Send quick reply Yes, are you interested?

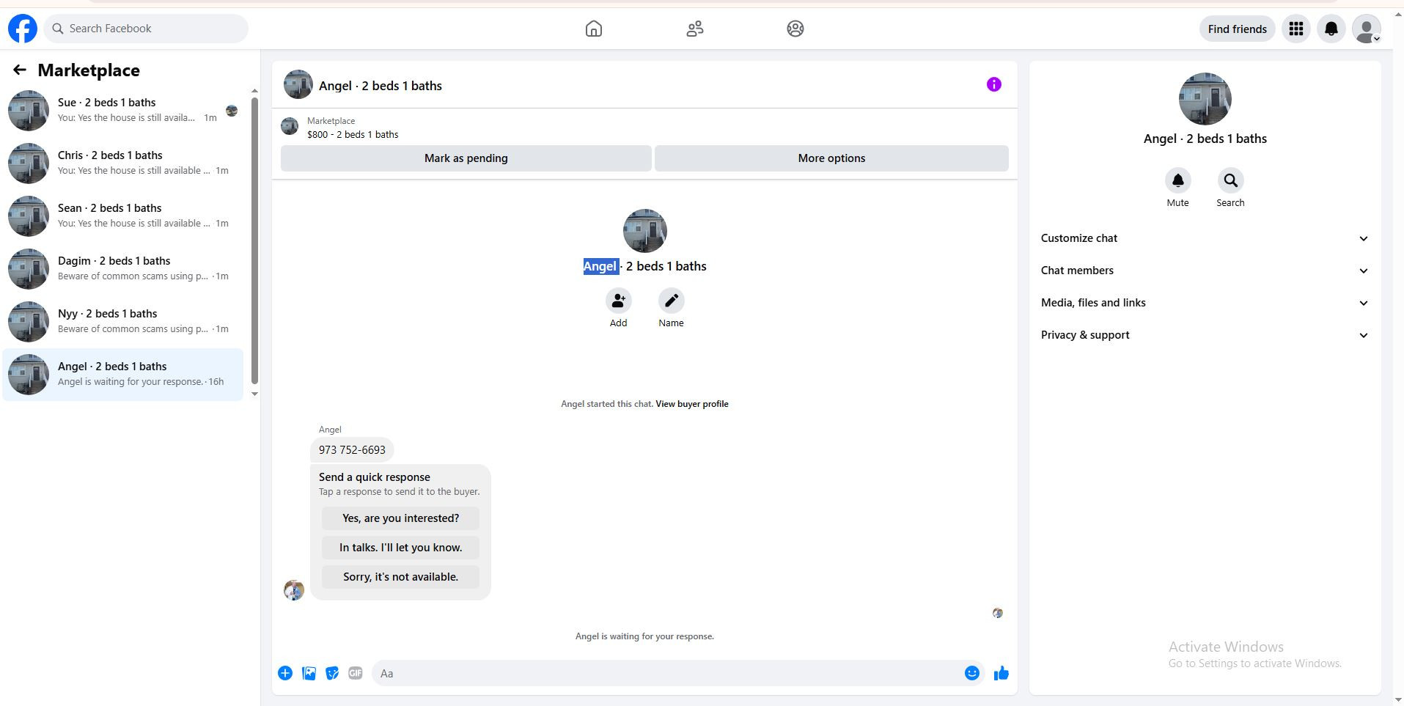400,518
